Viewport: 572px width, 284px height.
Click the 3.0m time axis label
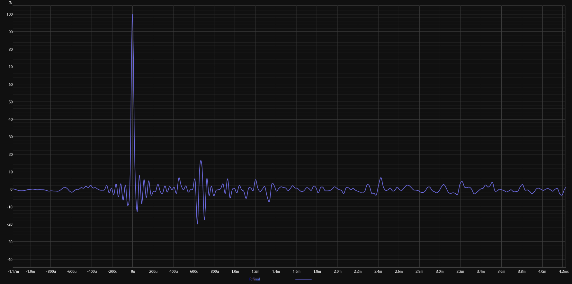coord(440,271)
